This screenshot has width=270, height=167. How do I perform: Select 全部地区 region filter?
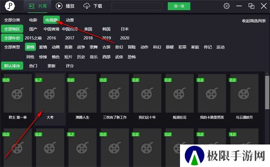[x=12, y=29]
